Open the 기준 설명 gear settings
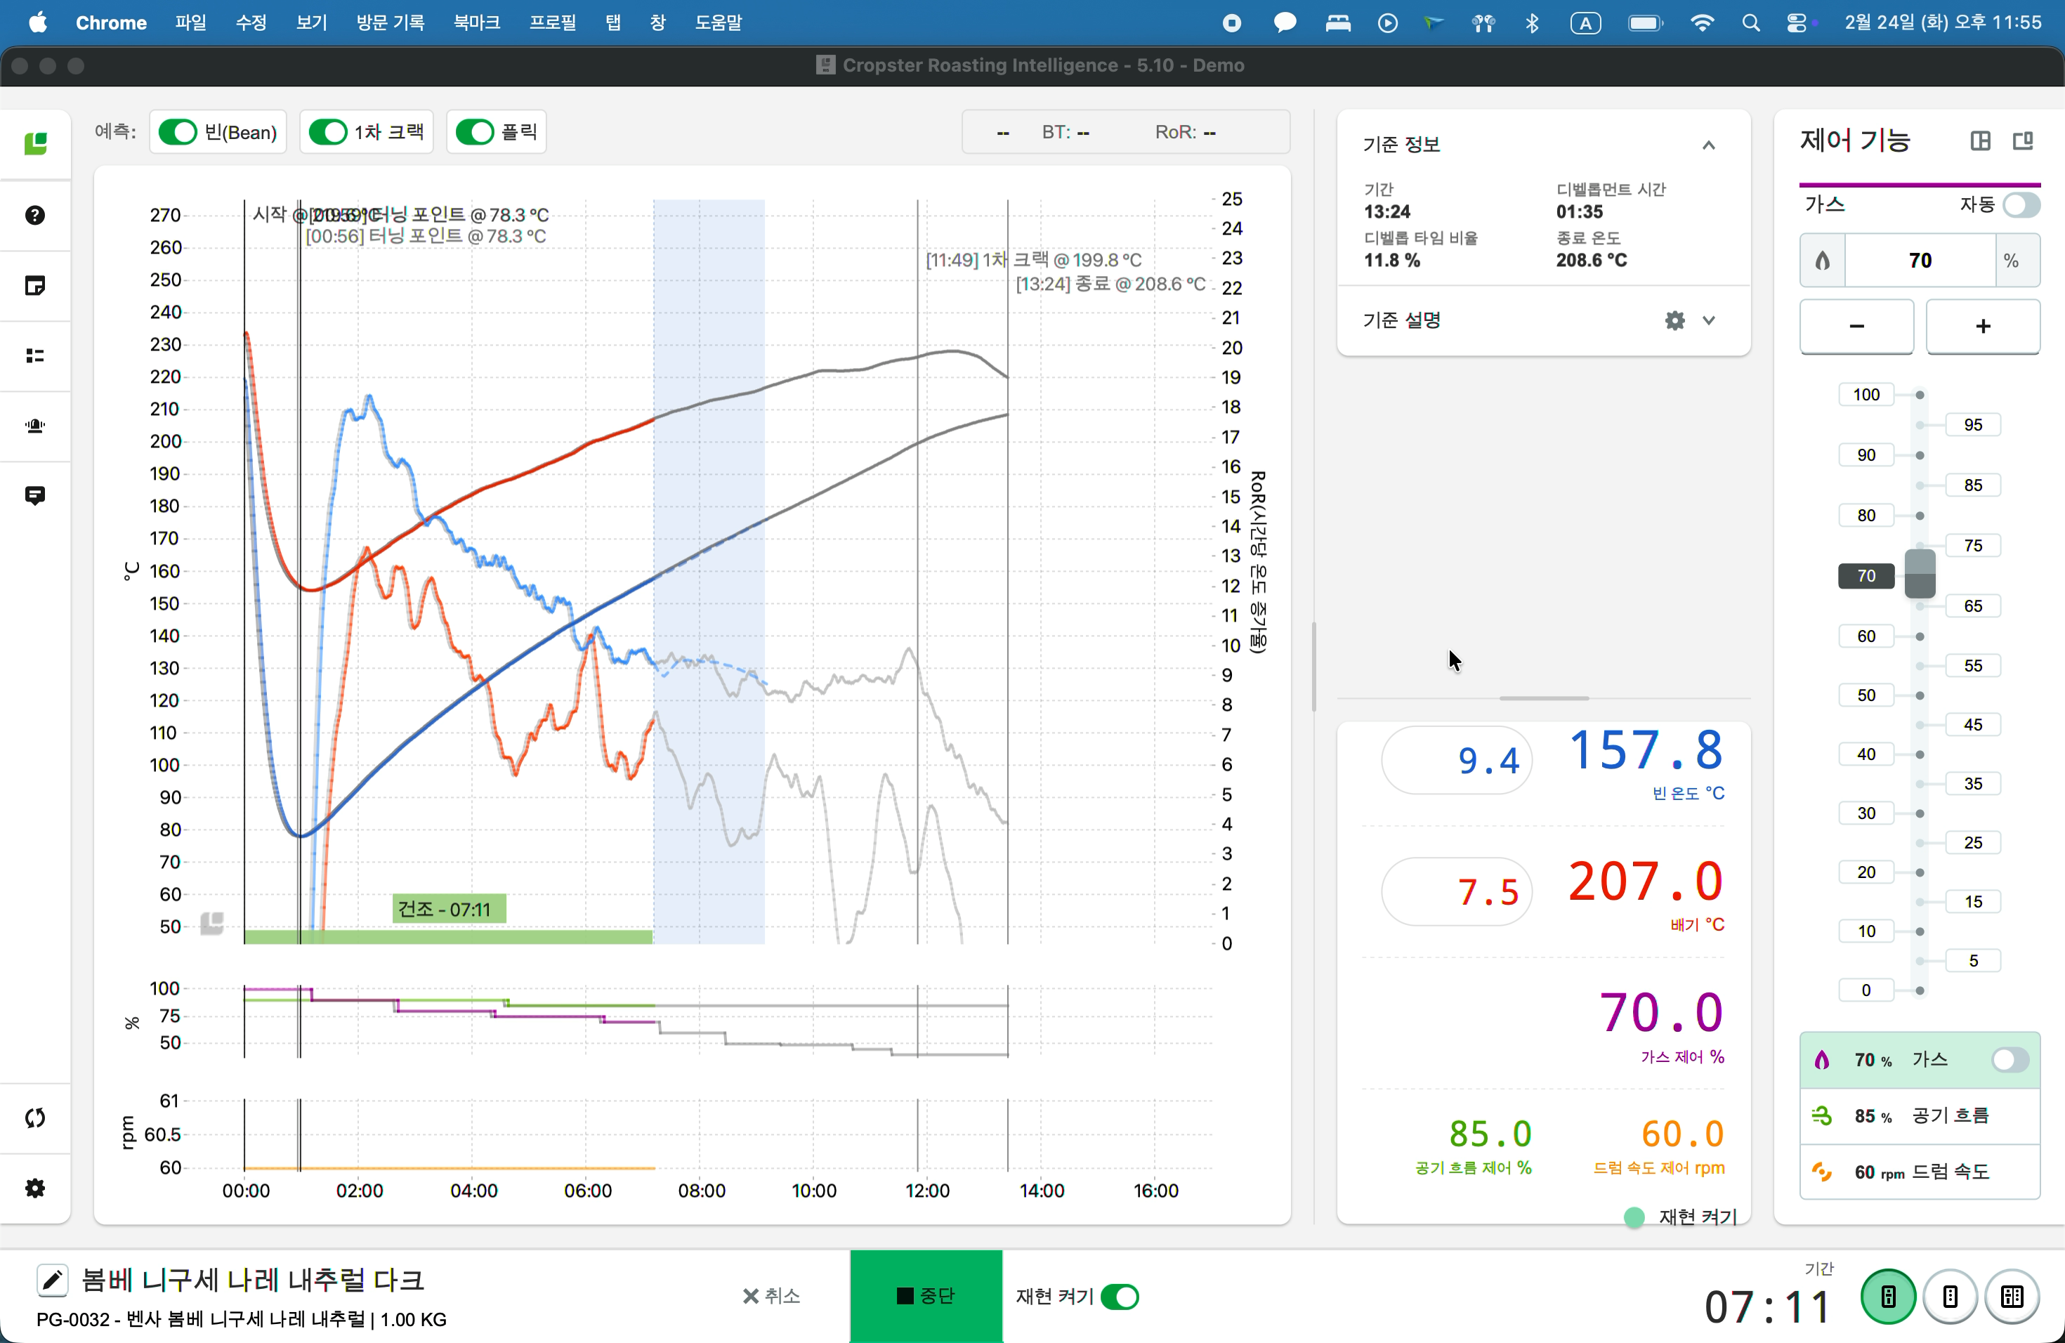 pyautogui.click(x=1674, y=320)
